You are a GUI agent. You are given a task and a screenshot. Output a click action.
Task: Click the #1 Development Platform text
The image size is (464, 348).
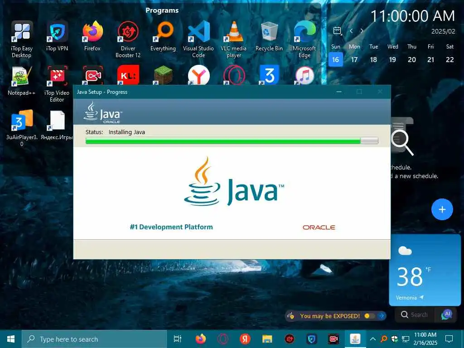171,227
